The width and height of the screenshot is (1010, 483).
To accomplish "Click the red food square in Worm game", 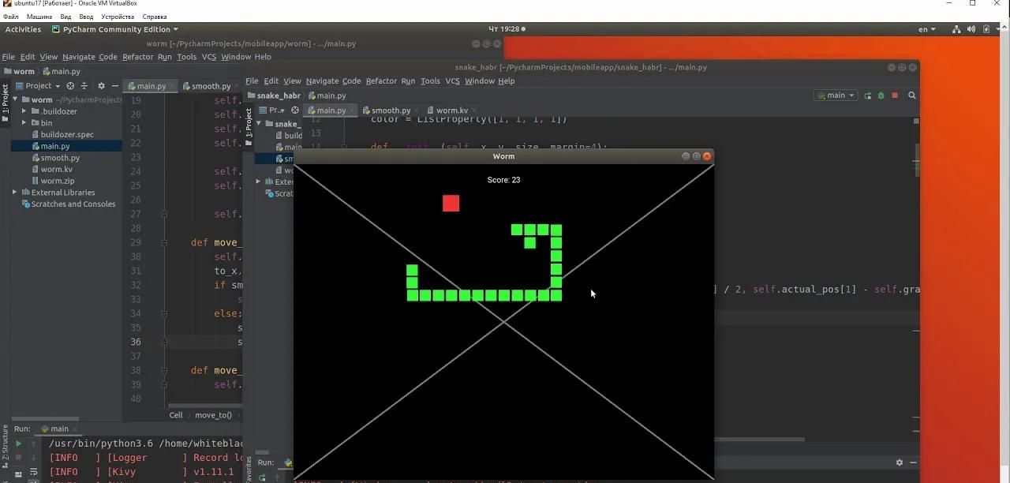I will point(451,204).
